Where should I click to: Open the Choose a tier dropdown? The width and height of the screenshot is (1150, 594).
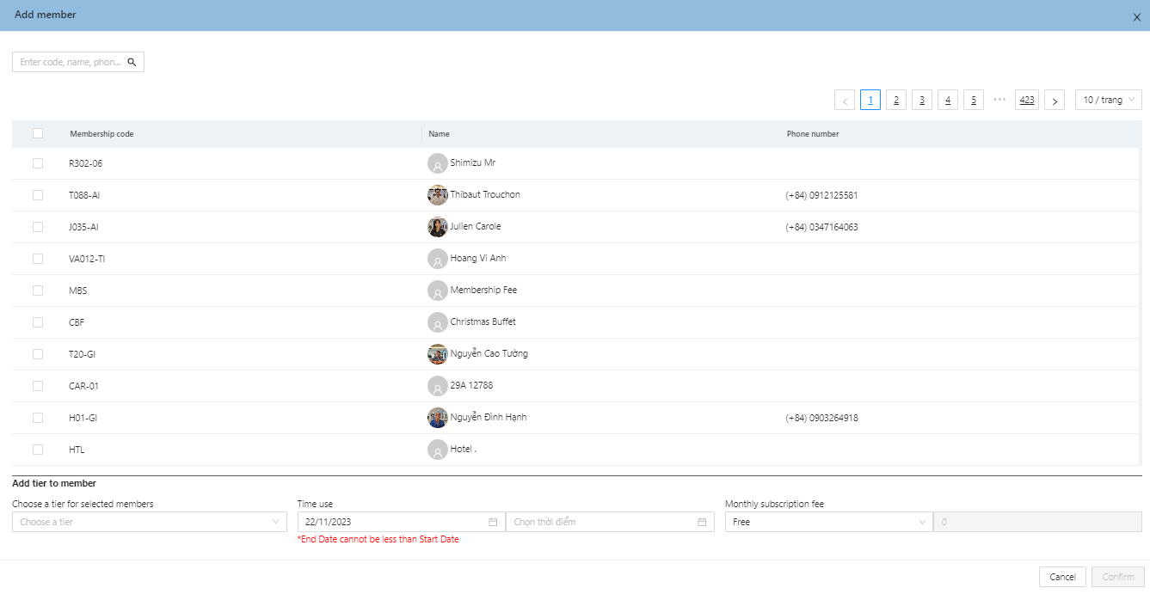[150, 522]
